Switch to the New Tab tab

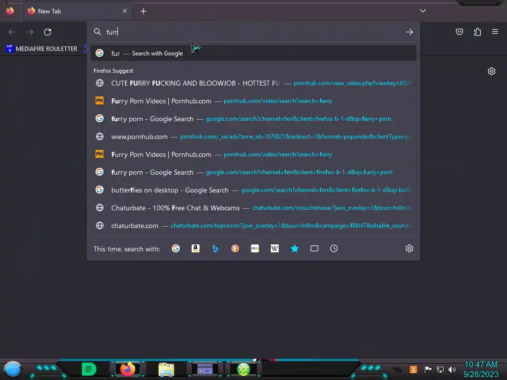pyautogui.click(x=77, y=11)
